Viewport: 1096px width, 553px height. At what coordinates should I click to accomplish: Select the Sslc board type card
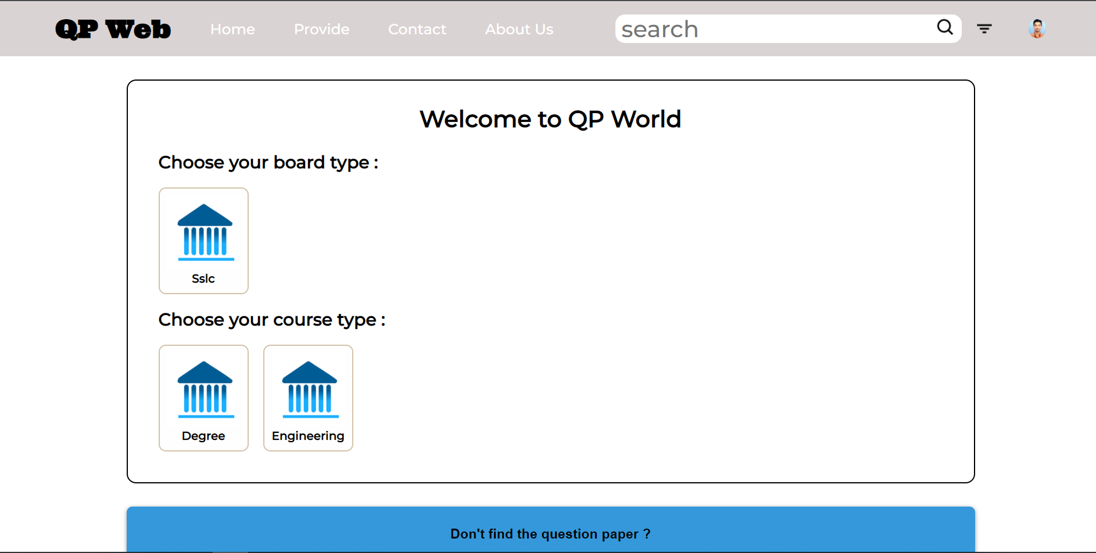click(203, 240)
